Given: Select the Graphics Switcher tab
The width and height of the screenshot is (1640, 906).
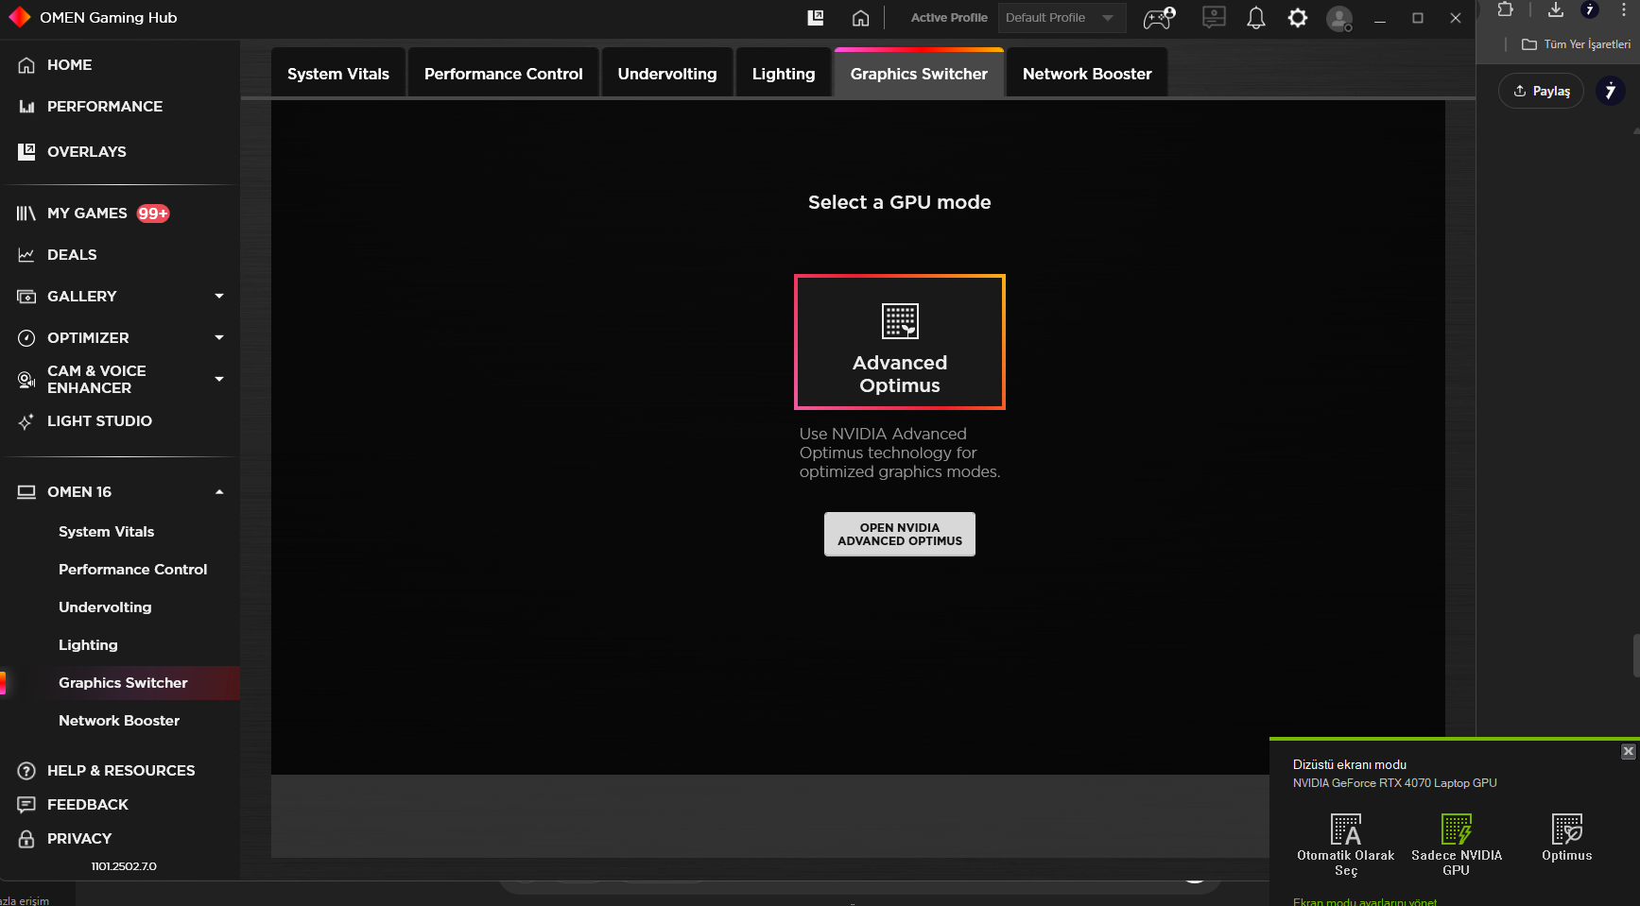Looking at the screenshot, I should pos(919,74).
